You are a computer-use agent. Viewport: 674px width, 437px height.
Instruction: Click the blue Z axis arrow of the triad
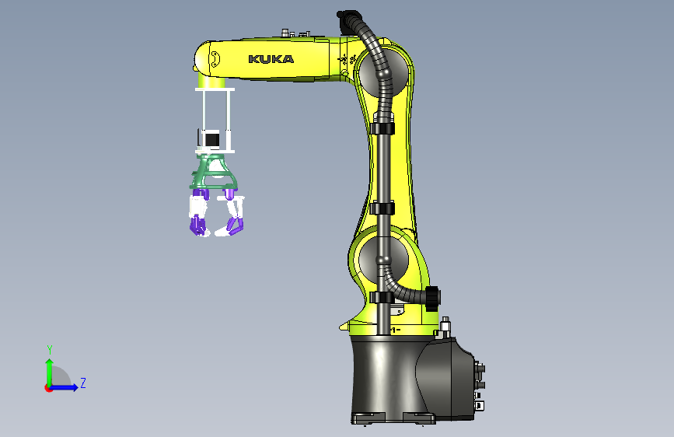(65, 387)
